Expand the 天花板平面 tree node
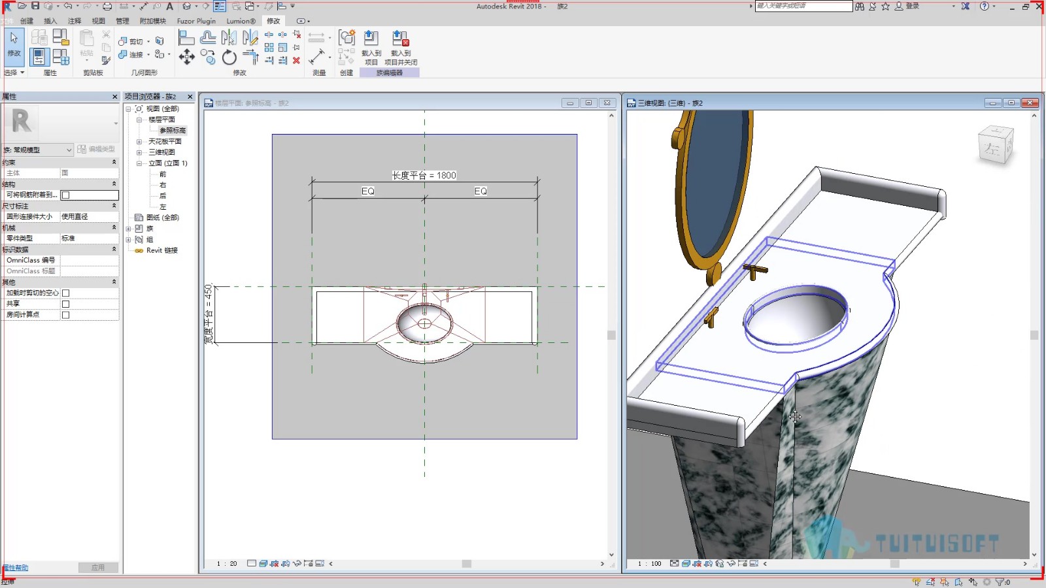1046x588 pixels. point(139,142)
